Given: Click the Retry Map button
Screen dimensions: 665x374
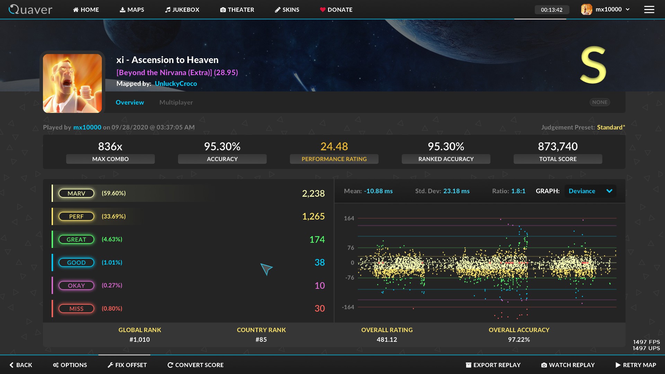Looking at the screenshot, I should [x=636, y=365].
